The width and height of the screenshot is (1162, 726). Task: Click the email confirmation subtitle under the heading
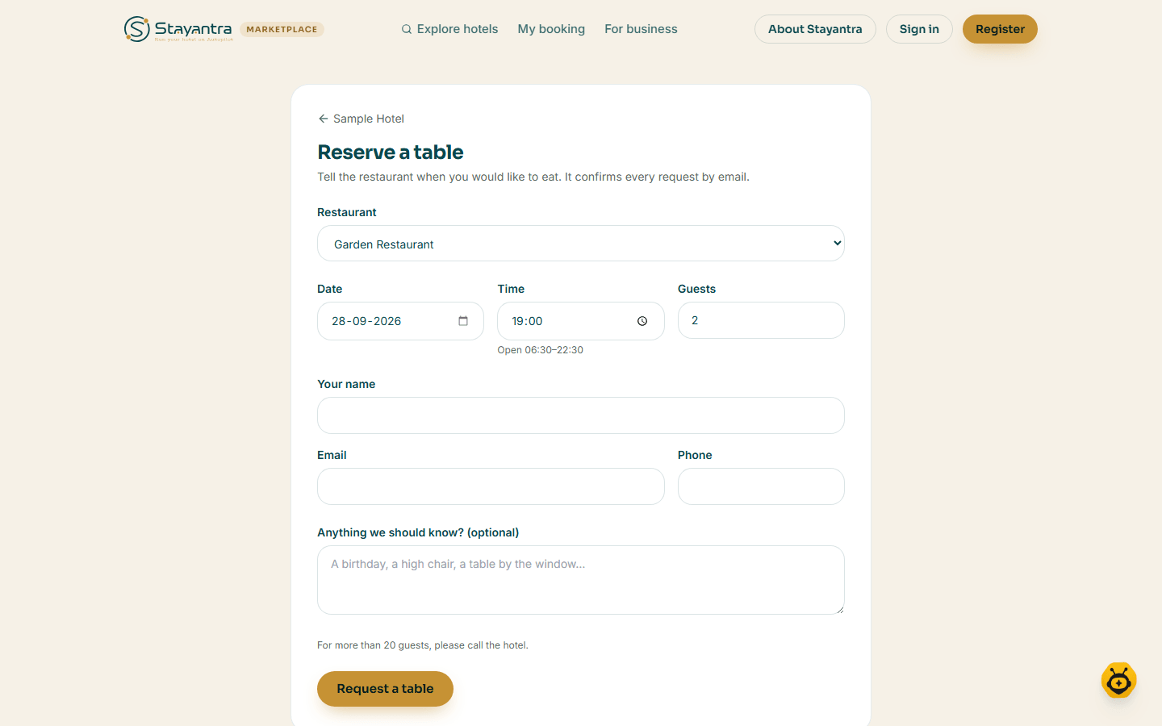533,177
